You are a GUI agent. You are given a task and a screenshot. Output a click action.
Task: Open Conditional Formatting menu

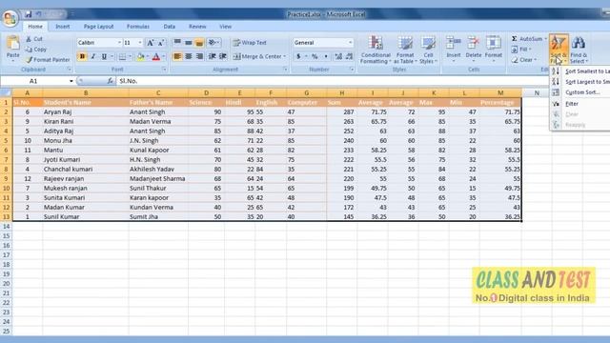(x=376, y=50)
